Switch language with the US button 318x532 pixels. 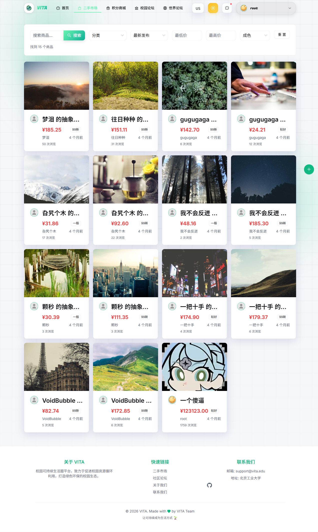coord(198,8)
